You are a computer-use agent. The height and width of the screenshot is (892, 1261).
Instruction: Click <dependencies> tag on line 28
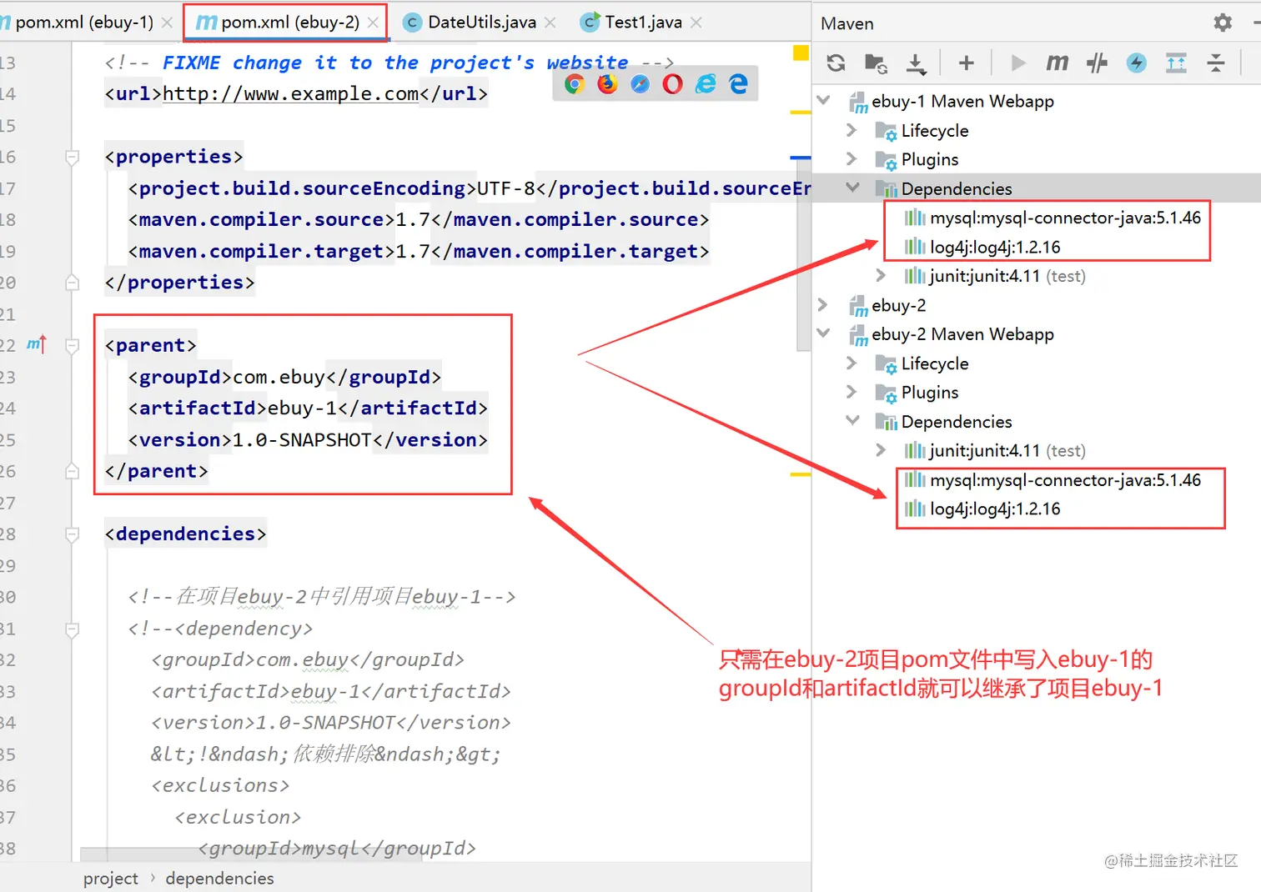(186, 534)
